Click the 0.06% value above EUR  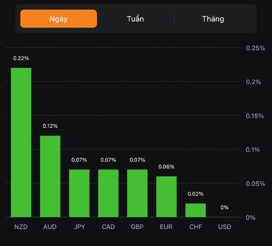click(167, 167)
